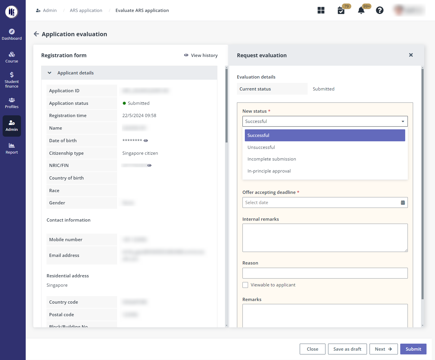Open the Course sidebar section
435x360 pixels.
click(x=12, y=57)
